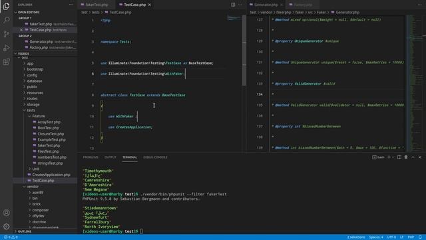The image size is (426, 240).
Task: Split the terminal panel
Action: tap(399, 157)
